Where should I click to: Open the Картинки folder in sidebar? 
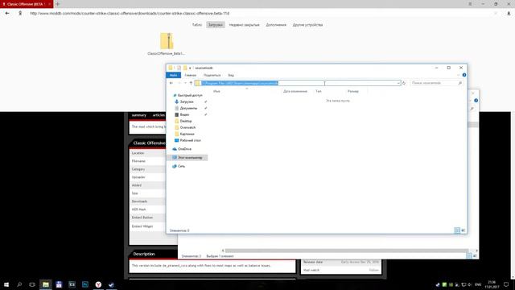point(187,135)
